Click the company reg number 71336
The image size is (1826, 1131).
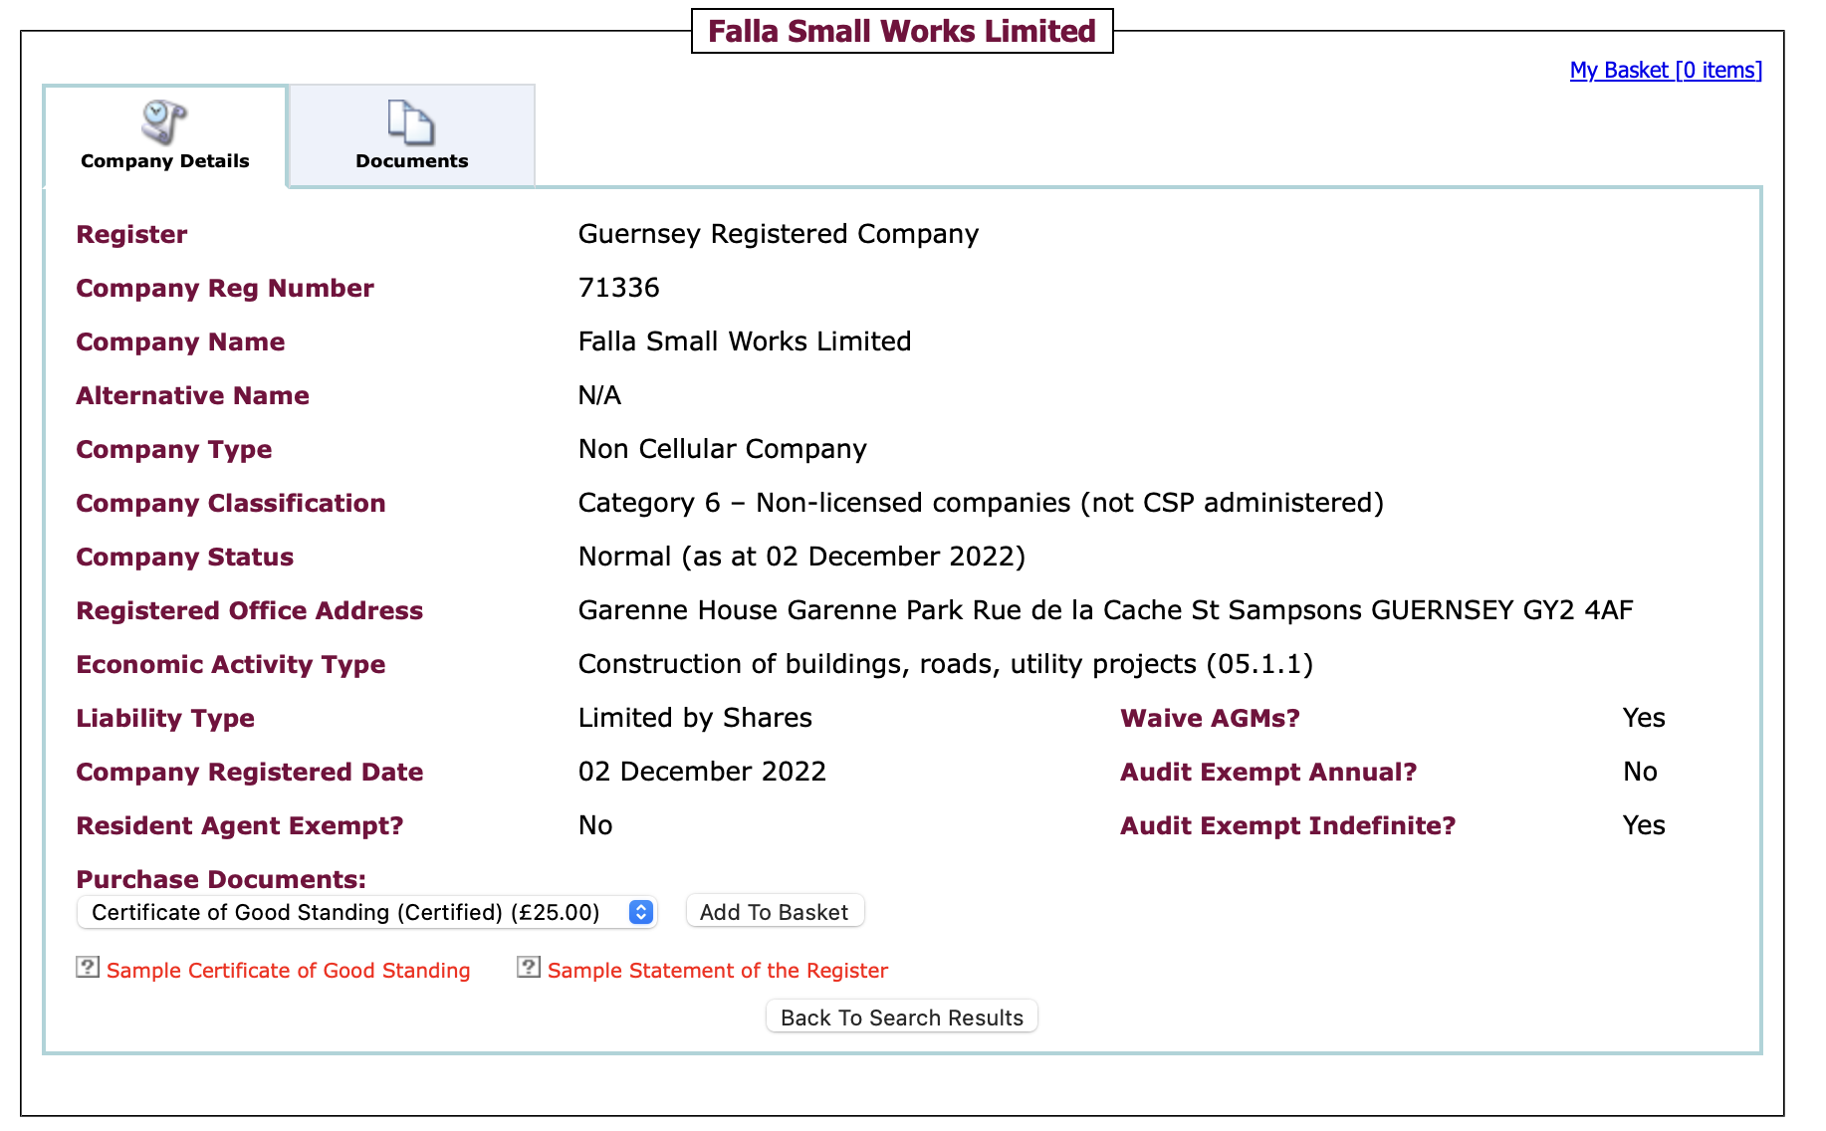click(x=619, y=288)
